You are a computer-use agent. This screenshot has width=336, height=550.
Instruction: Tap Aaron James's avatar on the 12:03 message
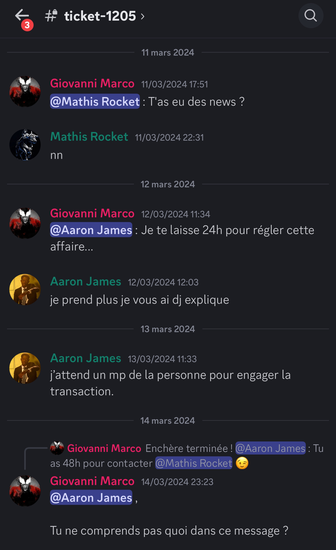25,290
